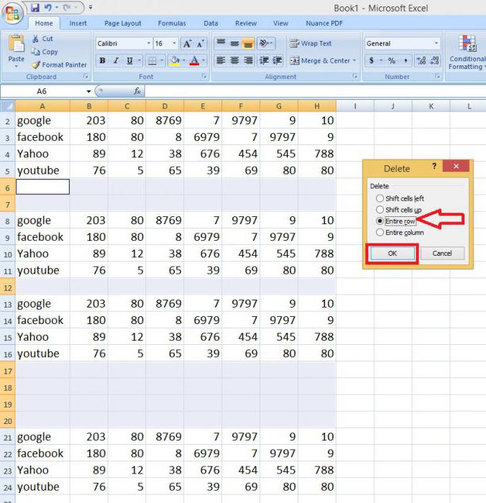Screen dimensions: 486x503
Task: Open the Data ribbon tab
Action: point(211,24)
